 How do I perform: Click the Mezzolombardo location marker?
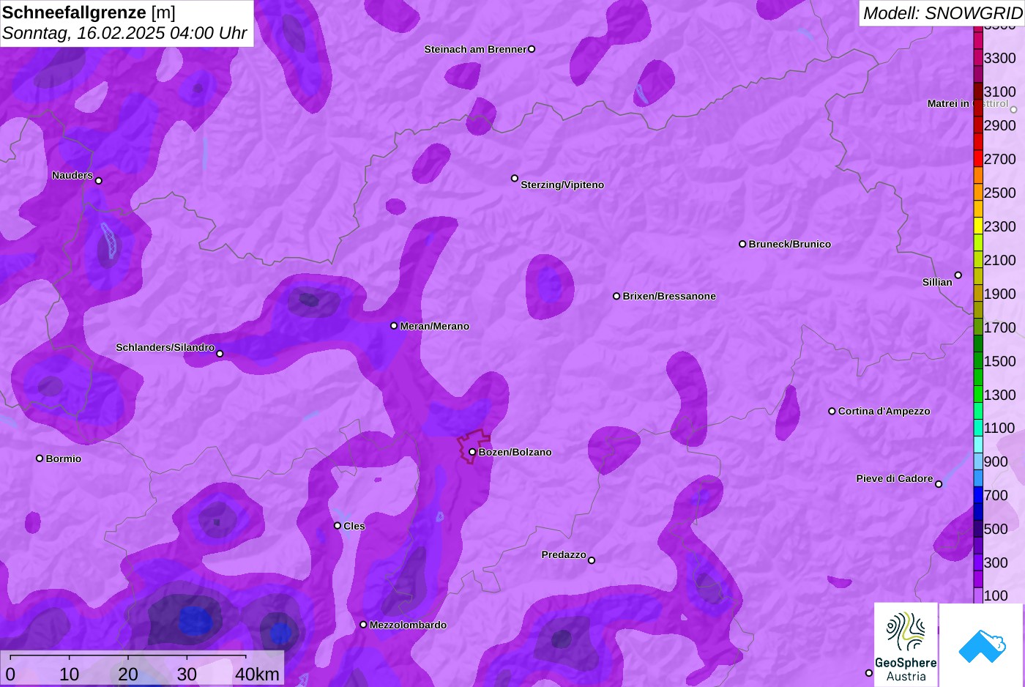[363, 625]
